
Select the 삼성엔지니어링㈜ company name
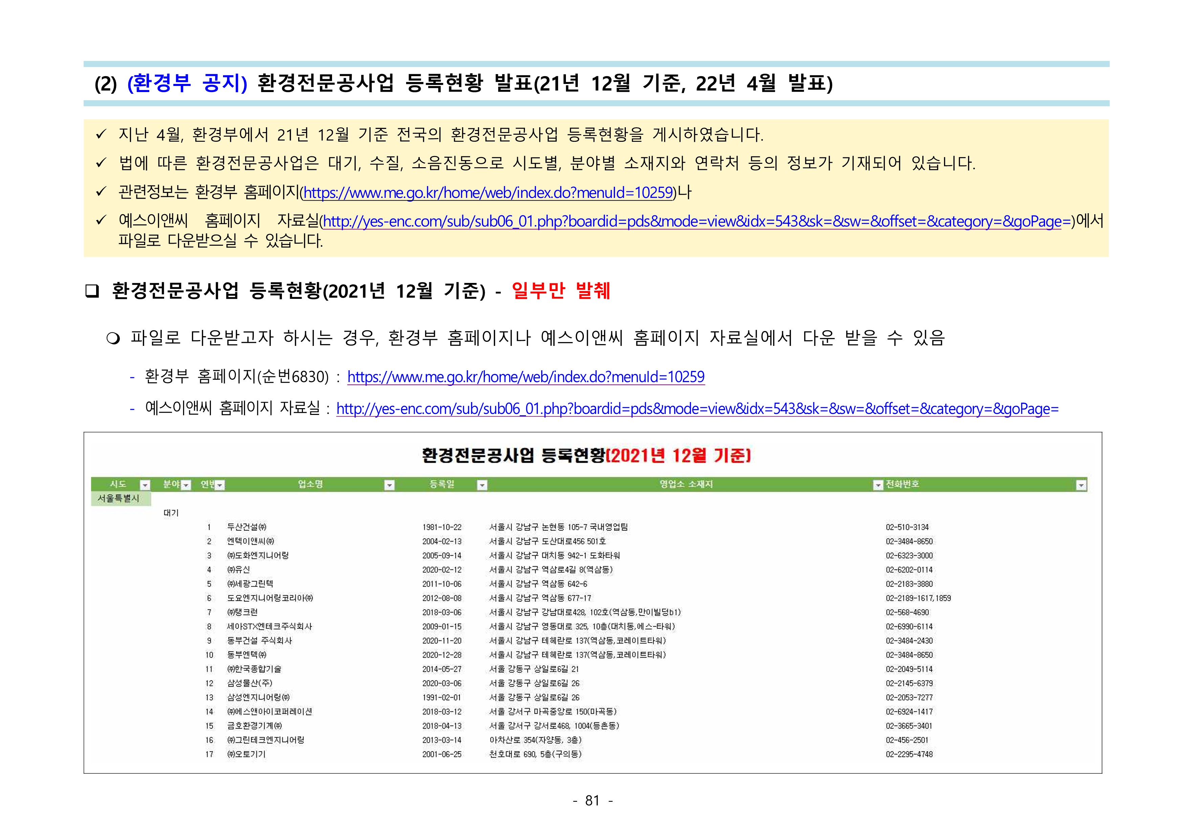coord(258,698)
